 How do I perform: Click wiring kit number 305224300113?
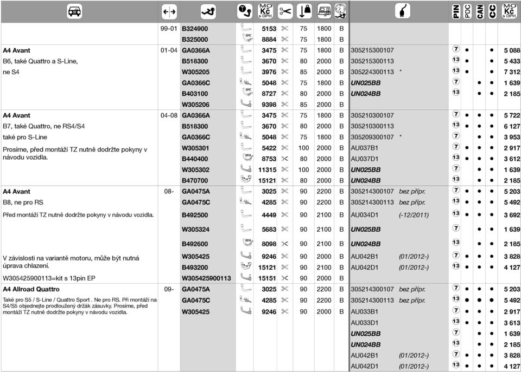(372, 72)
